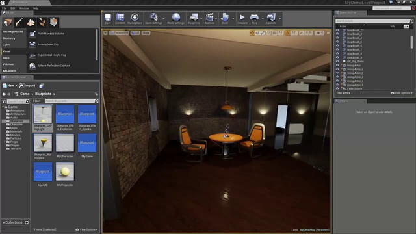
Task: Open the Marketplace from the toolbar
Action: tap(135, 19)
